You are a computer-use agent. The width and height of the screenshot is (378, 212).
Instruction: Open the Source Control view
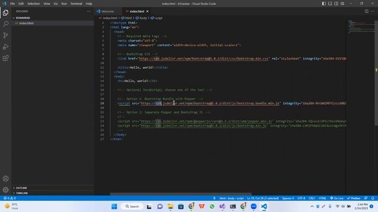5,35
